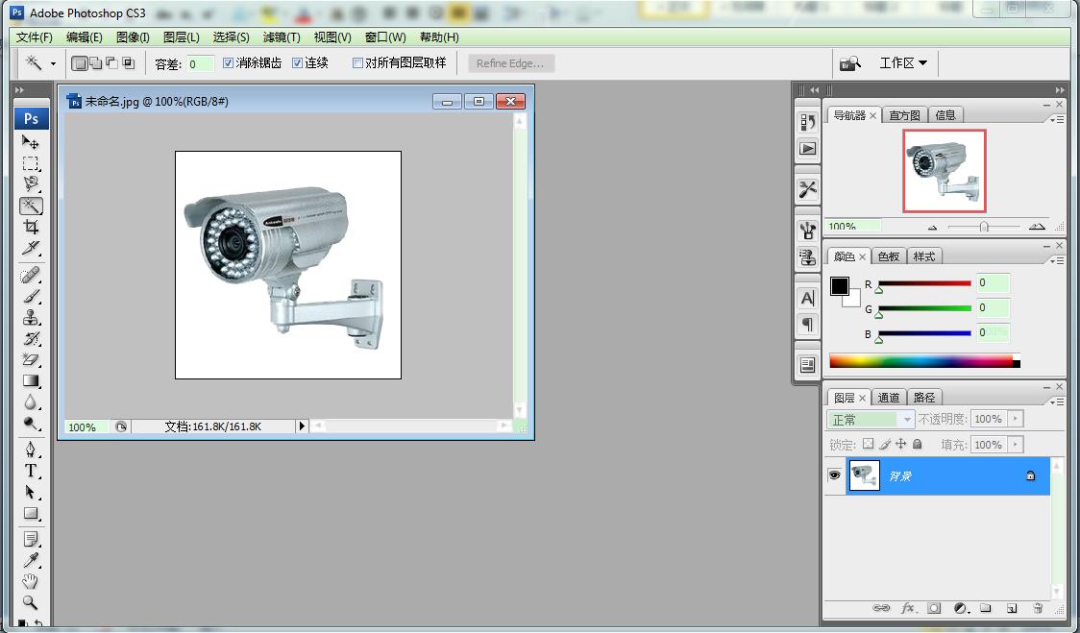Disable the 连续 contiguous checkbox
Viewport: 1080px width, 633px height.
click(x=298, y=63)
